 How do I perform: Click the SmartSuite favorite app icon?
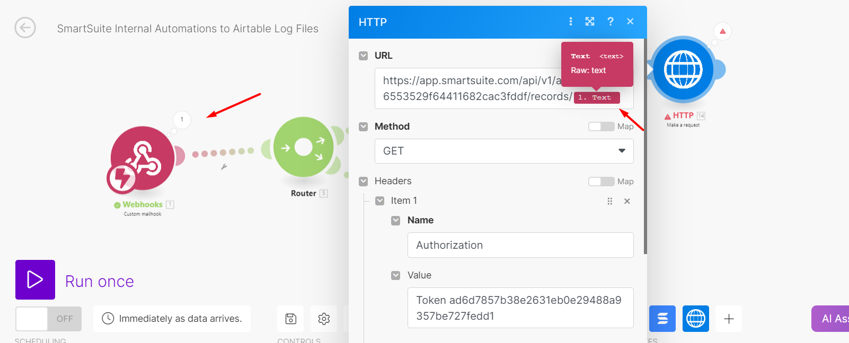click(x=662, y=319)
